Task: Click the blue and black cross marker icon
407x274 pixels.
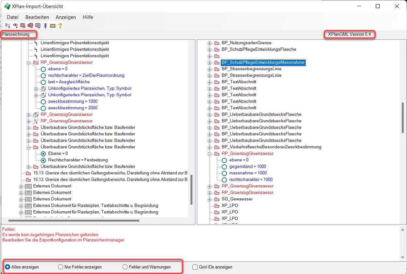Action: pos(45,25)
